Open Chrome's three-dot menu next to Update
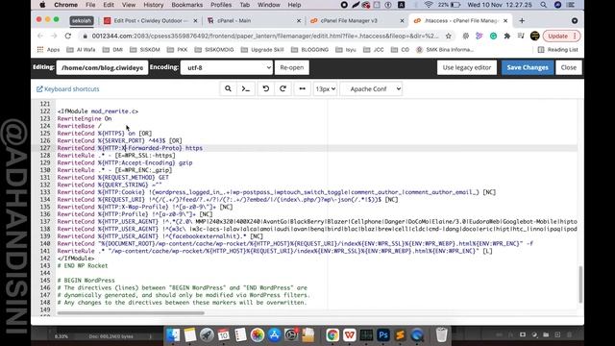The height and width of the screenshot is (346, 615). [575, 36]
